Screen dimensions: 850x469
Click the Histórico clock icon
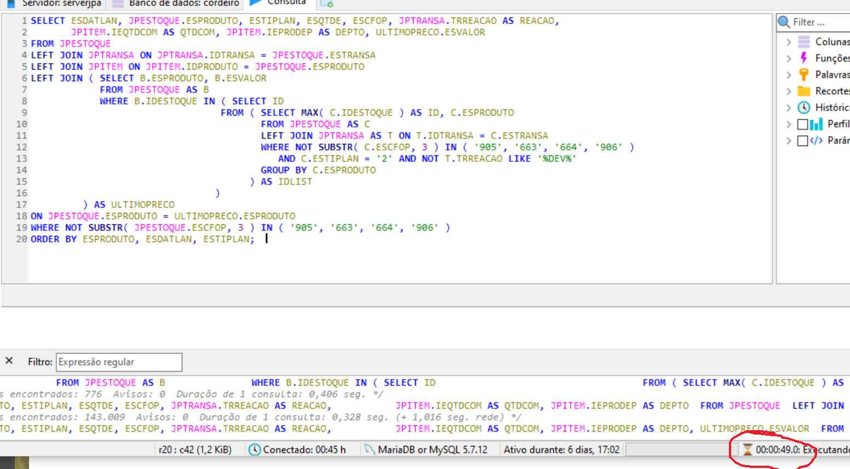(x=803, y=107)
